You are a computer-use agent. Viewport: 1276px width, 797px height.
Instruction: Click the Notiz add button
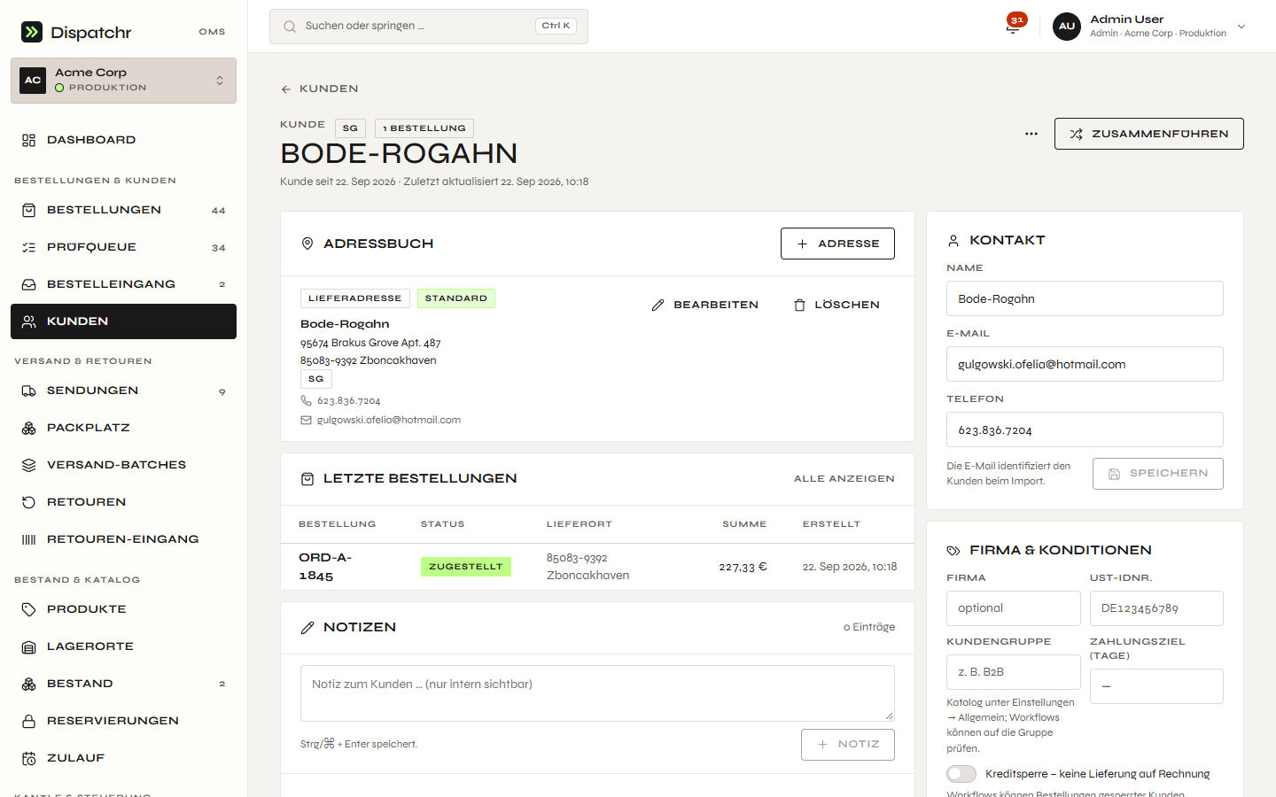(848, 745)
